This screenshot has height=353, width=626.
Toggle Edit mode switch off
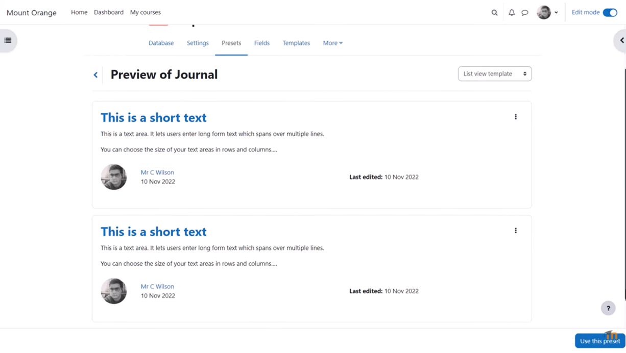click(x=610, y=13)
